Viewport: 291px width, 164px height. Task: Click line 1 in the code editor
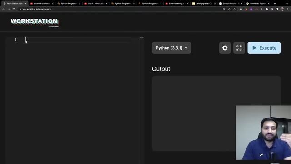point(78,40)
